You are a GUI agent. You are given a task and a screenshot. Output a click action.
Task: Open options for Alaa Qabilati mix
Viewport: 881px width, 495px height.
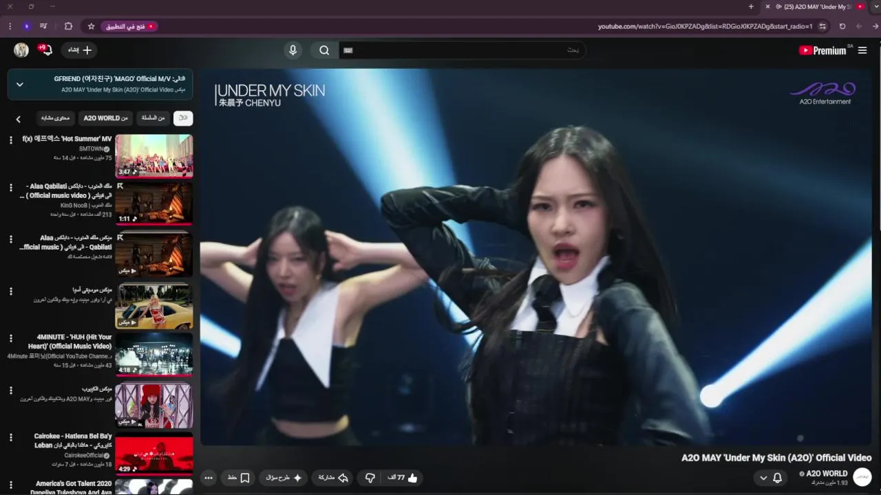10,239
